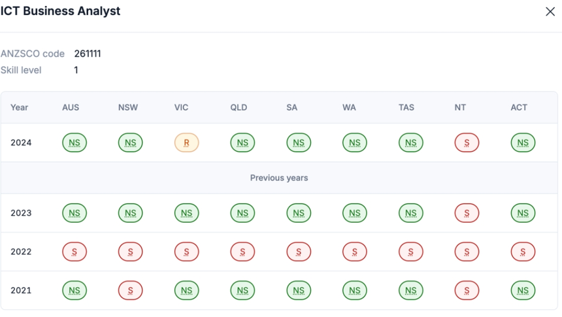Close the ICT Business Analyst dialog

coord(550,12)
